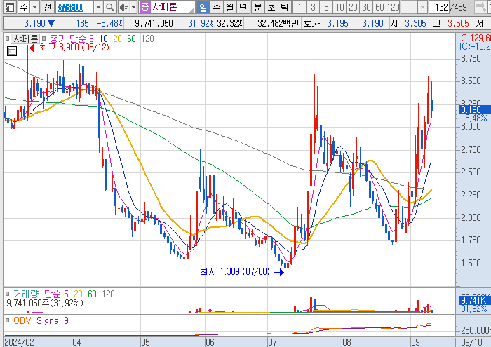491x347 pixels.
Task: Click the LC:129 label at top right
Action: (473, 38)
